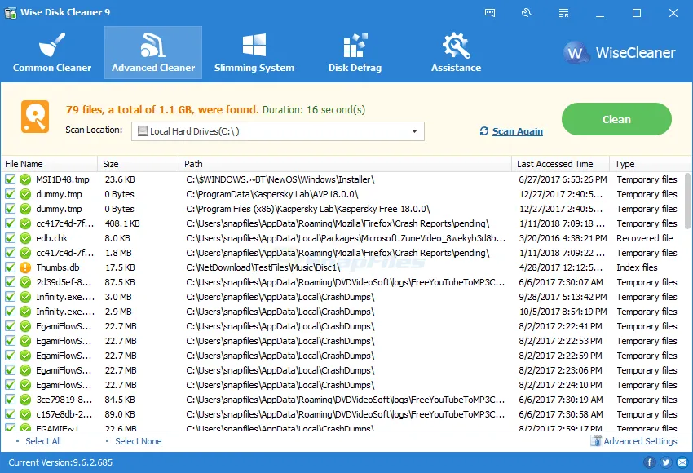693x473 pixels.
Task: Open the feedback message icon in title bar
Action: coord(490,13)
